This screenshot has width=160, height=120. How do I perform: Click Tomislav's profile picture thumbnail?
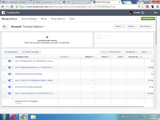click(131, 13)
